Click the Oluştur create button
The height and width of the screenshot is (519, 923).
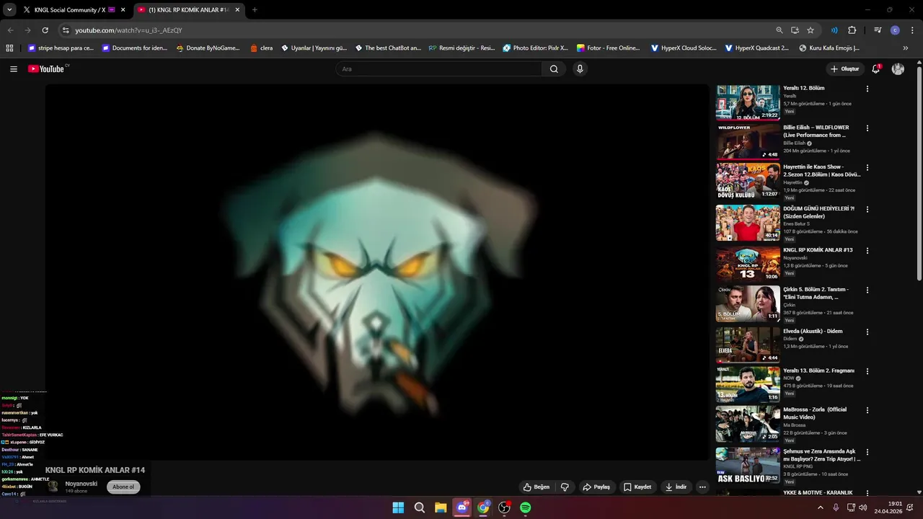pos(845,69)
